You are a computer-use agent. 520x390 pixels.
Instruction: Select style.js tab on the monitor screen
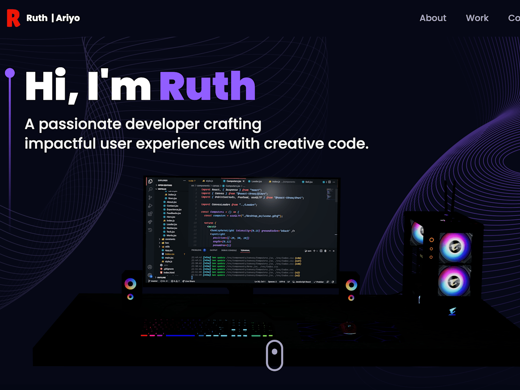pos(208,181)
